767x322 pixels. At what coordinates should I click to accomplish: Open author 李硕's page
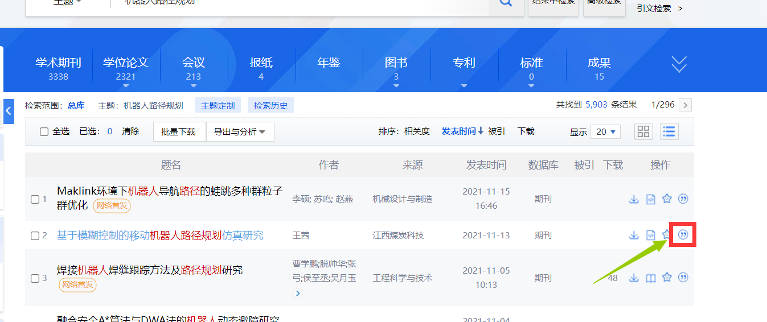301,199
